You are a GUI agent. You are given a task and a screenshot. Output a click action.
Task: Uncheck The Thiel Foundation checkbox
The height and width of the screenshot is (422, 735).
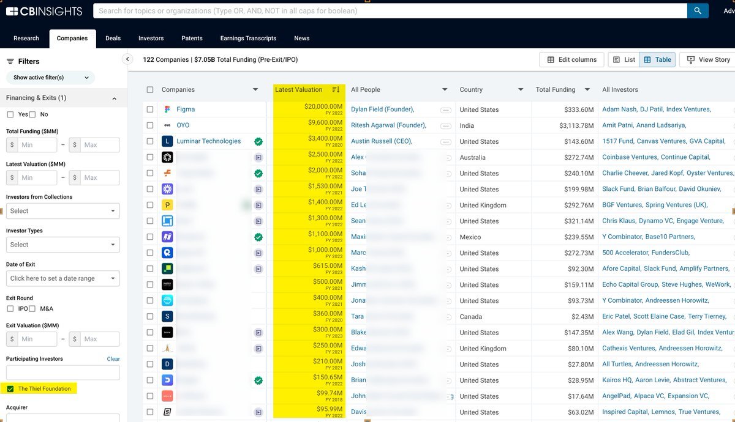tap(10, 389)
